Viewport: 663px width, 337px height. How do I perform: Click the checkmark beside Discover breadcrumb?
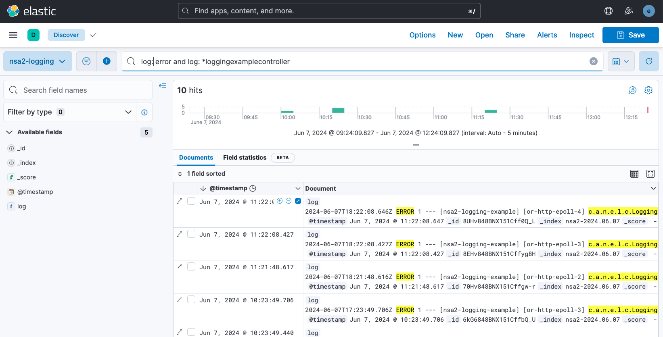point(93,35)
